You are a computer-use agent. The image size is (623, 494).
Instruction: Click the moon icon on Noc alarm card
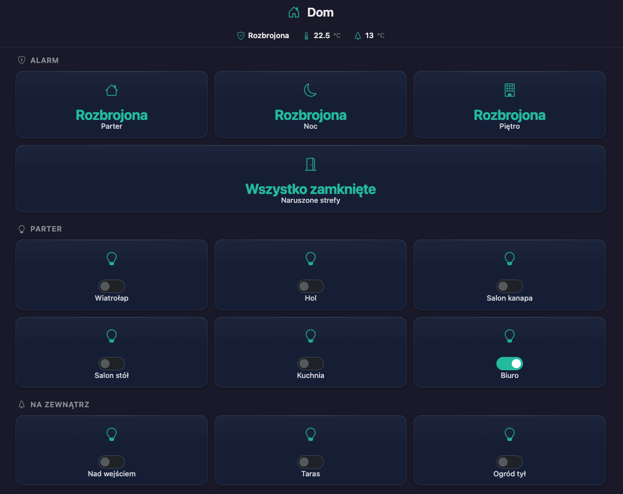[x=310, y=90]
